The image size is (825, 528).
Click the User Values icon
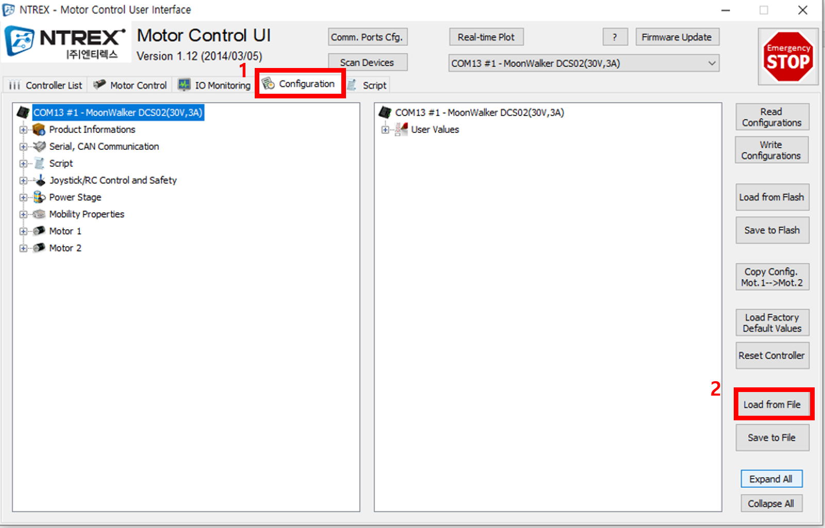(x=402, y=129)
